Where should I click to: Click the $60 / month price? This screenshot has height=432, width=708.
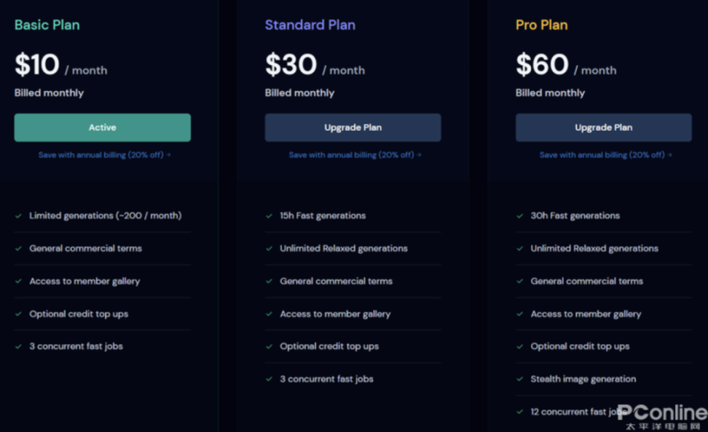point(566,65)
